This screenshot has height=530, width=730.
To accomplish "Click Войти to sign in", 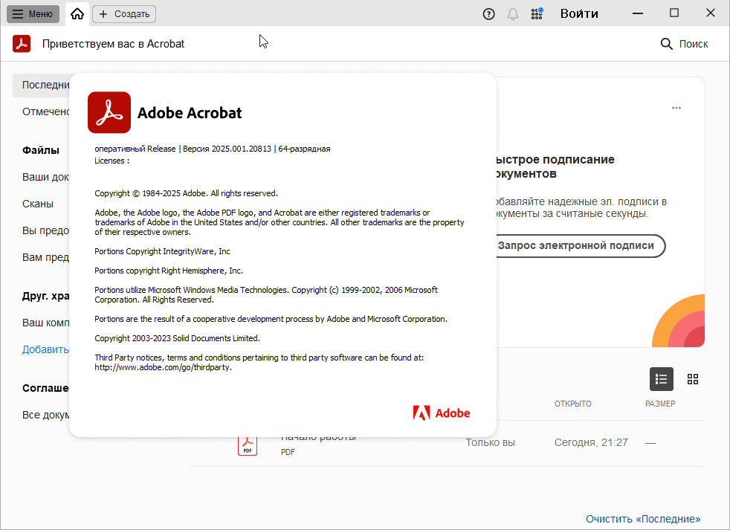I will (x=579, y=13).
